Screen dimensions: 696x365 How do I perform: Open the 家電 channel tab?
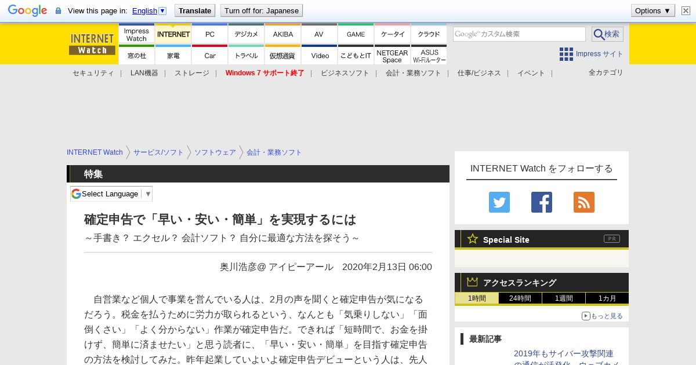tap(173, 55)
